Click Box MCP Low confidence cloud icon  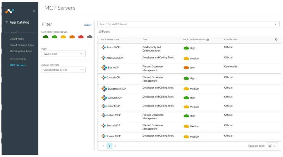click(x=186, y=68)
